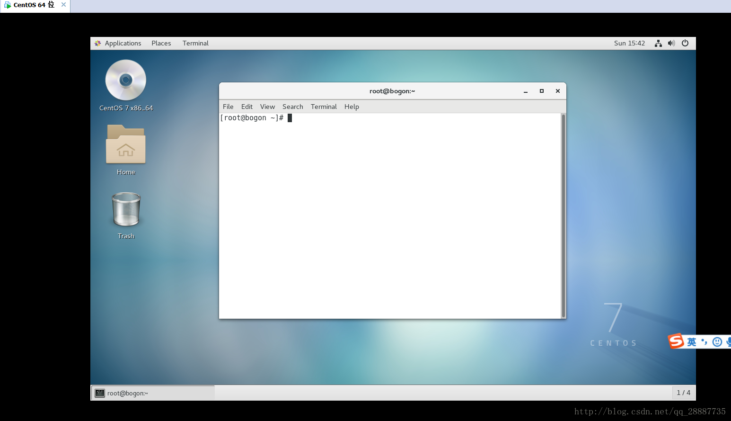Viewport: 731px width, 421px height.
Task: Maximize the root@bogon terminal window
Action: 542,91
